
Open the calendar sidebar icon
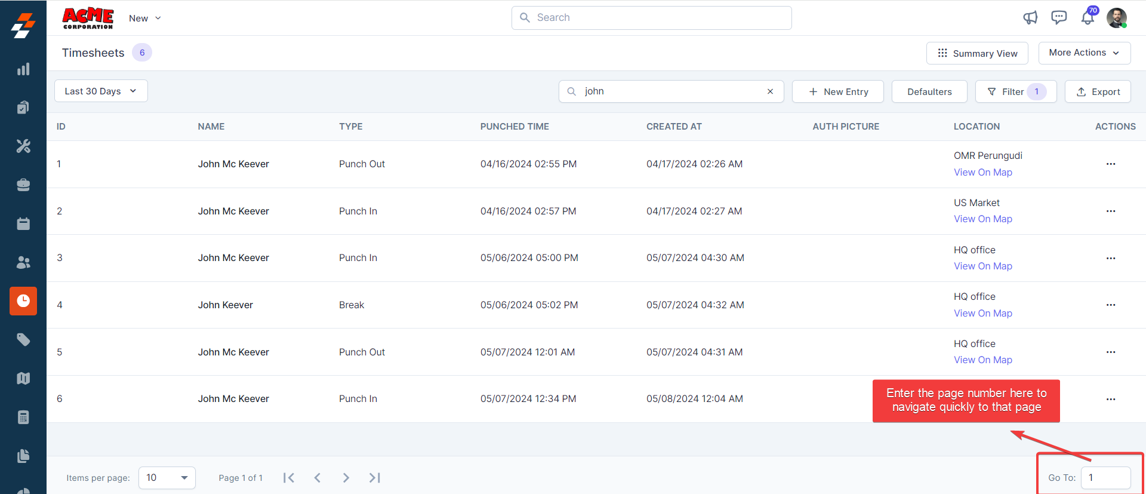[x=23, y=223]
